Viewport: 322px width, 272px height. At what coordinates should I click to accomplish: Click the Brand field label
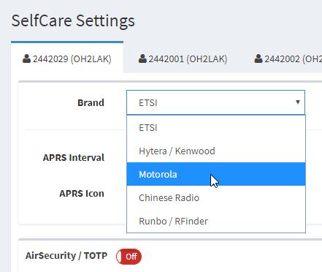tap(91, 102)
